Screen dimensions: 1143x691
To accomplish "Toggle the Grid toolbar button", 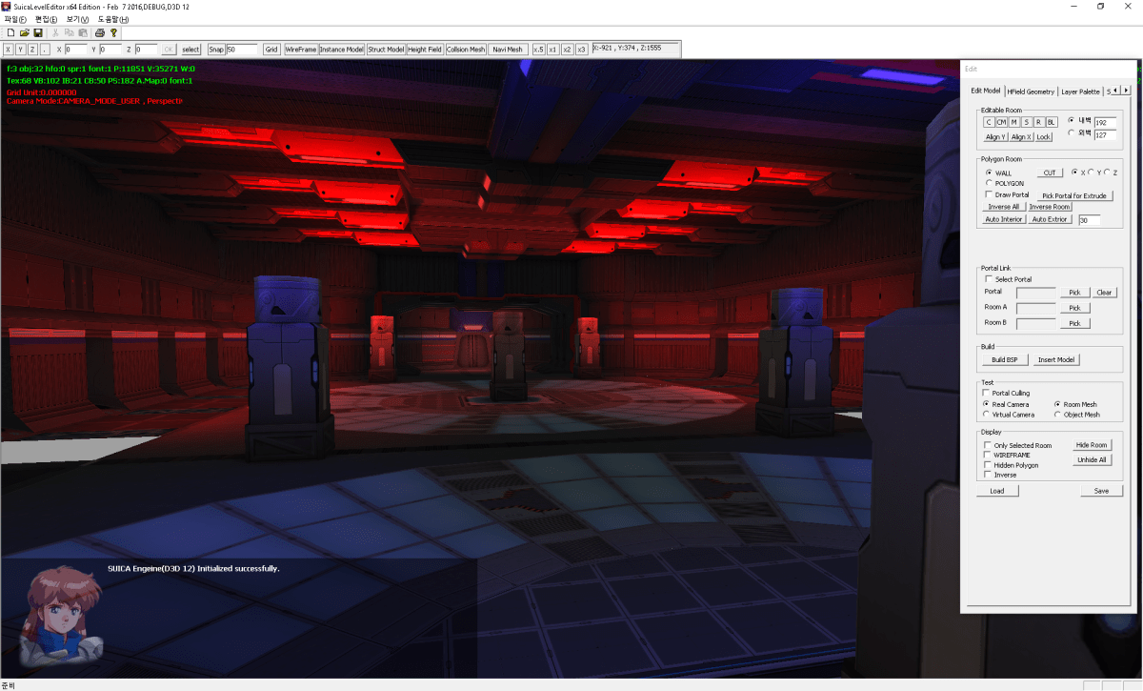I will [x=272, y=49].
